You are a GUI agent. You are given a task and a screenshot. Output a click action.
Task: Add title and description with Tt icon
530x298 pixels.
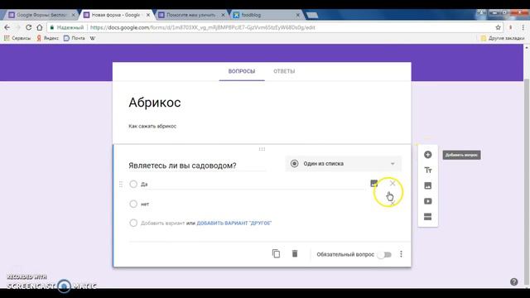pyautogui.click(x=427, y=170)
